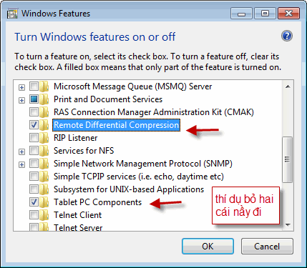Click folder icon of Print and Document Services
Image resolution: width=307 pixels, height=268 pixels.
[x=44, y=99]
